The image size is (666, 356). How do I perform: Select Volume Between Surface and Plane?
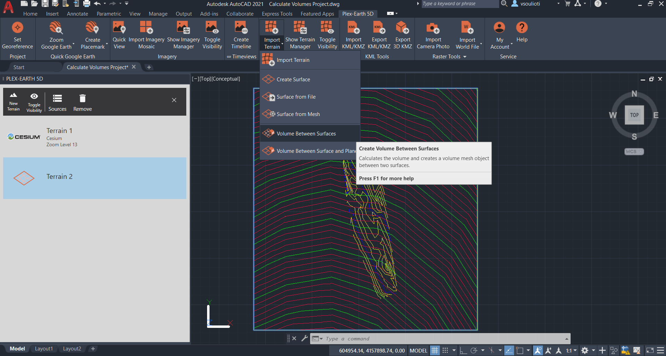click(308, 151)
